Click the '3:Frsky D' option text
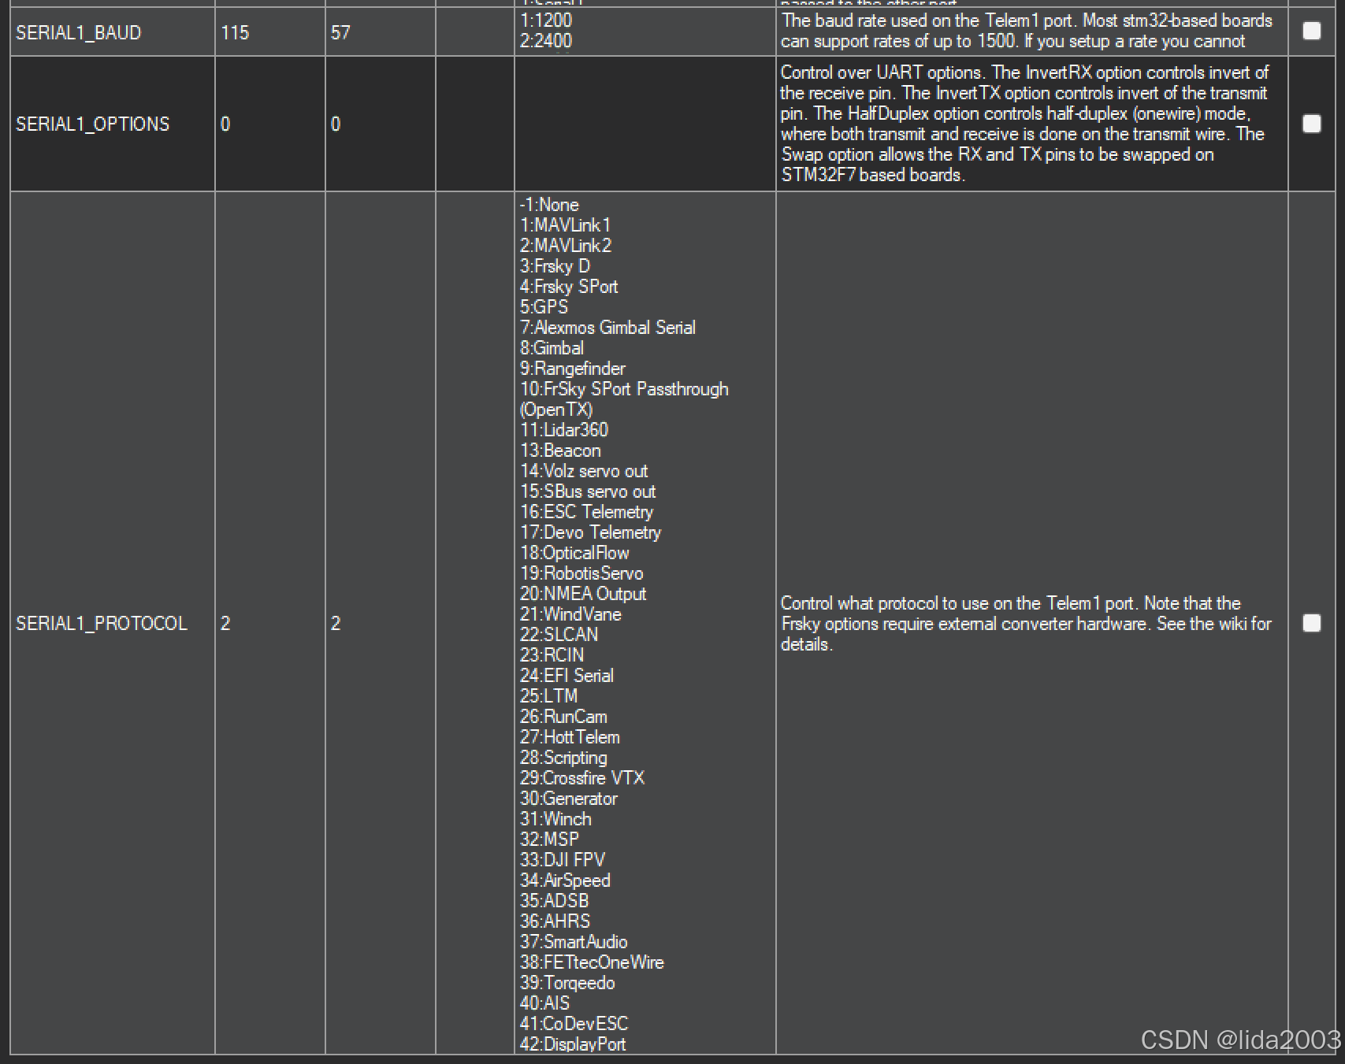This screenshot has width=1345, height=1064. tap(555, 266)
